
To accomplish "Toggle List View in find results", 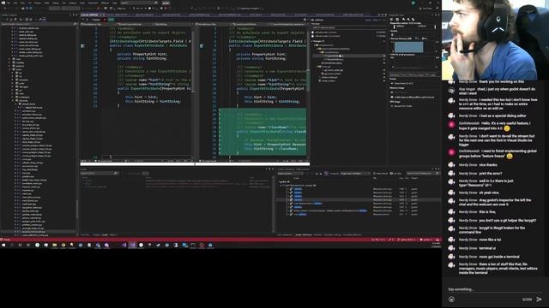I will (x=396, y=173).
